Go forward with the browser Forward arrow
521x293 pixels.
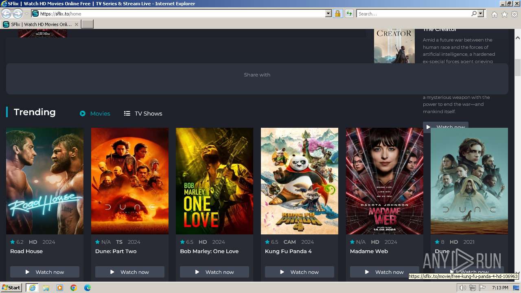tap(18, 13)
